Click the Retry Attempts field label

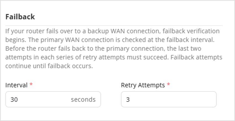click(x=143, y=85)
